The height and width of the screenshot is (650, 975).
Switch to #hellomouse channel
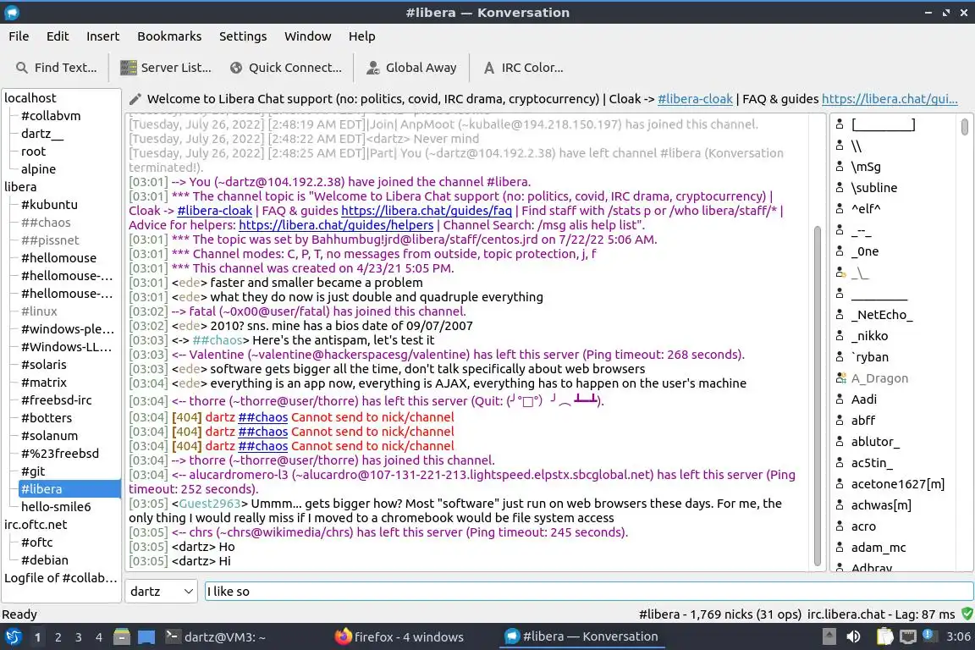pyautogui.click(x=59, y=257)
